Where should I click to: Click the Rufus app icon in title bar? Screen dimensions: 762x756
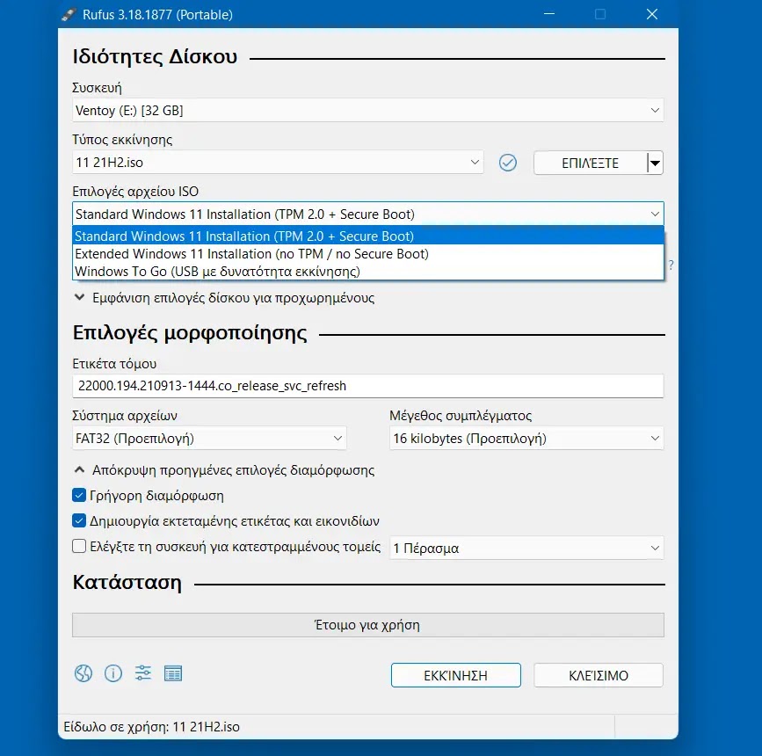tap(69, 15)
